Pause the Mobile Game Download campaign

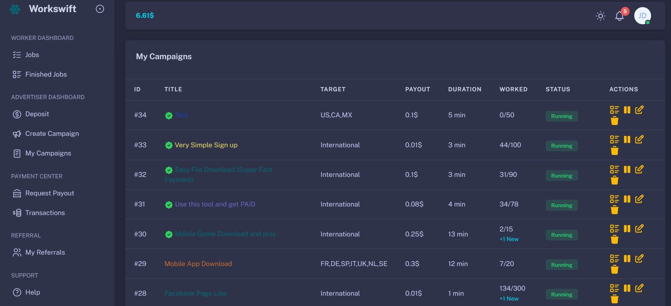tap(627, 229)
